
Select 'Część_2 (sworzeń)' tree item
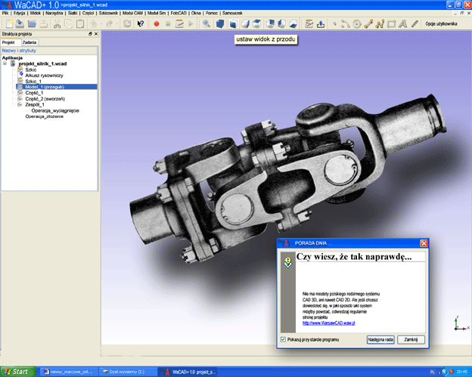[x=45, y=99]
